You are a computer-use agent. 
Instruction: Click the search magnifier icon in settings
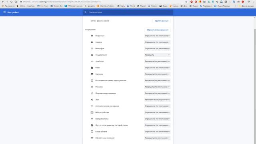(85, 12)
